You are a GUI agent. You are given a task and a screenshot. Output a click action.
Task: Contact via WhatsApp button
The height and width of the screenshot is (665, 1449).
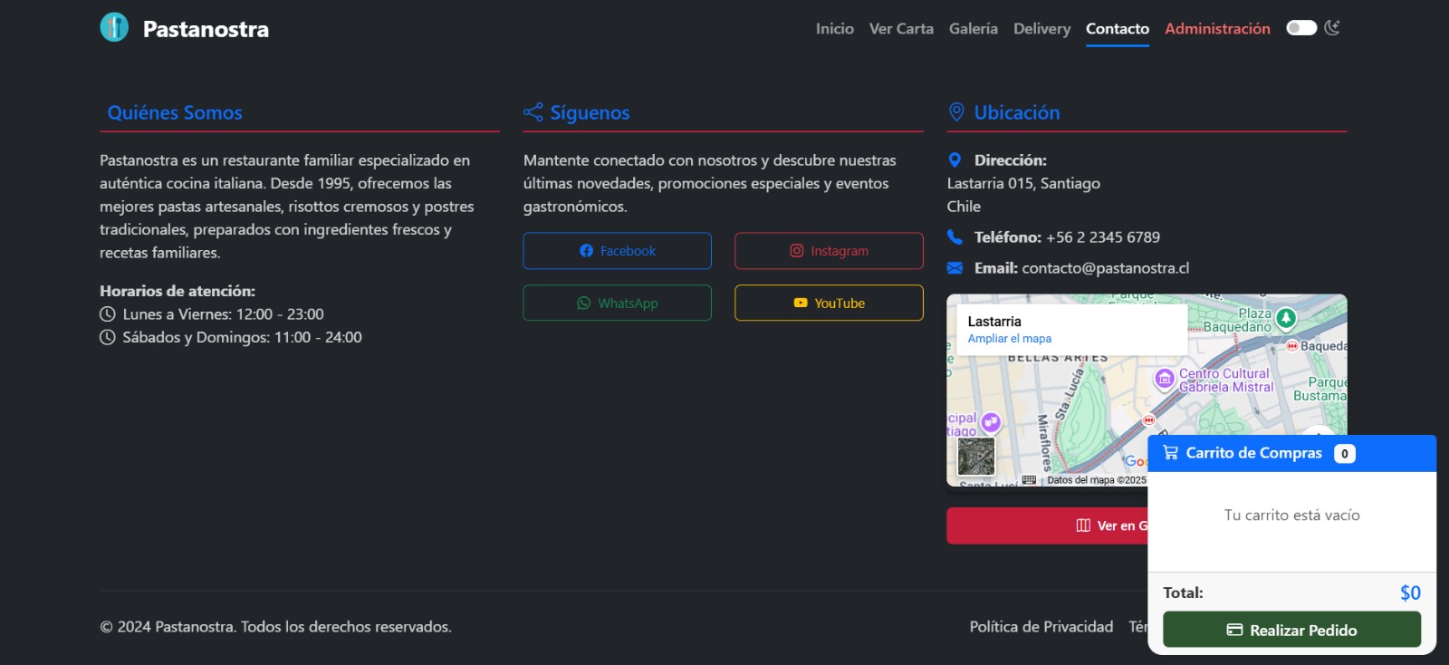pyautogui.click(x=617, y=304)
